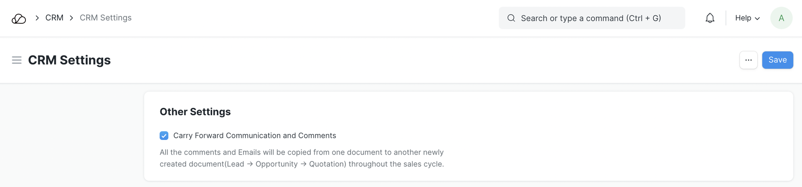Image resolution: width=802 pixels, height=187 pixels.
Task: Go to CRM in the breadcrumb
Action: point(54,18)
